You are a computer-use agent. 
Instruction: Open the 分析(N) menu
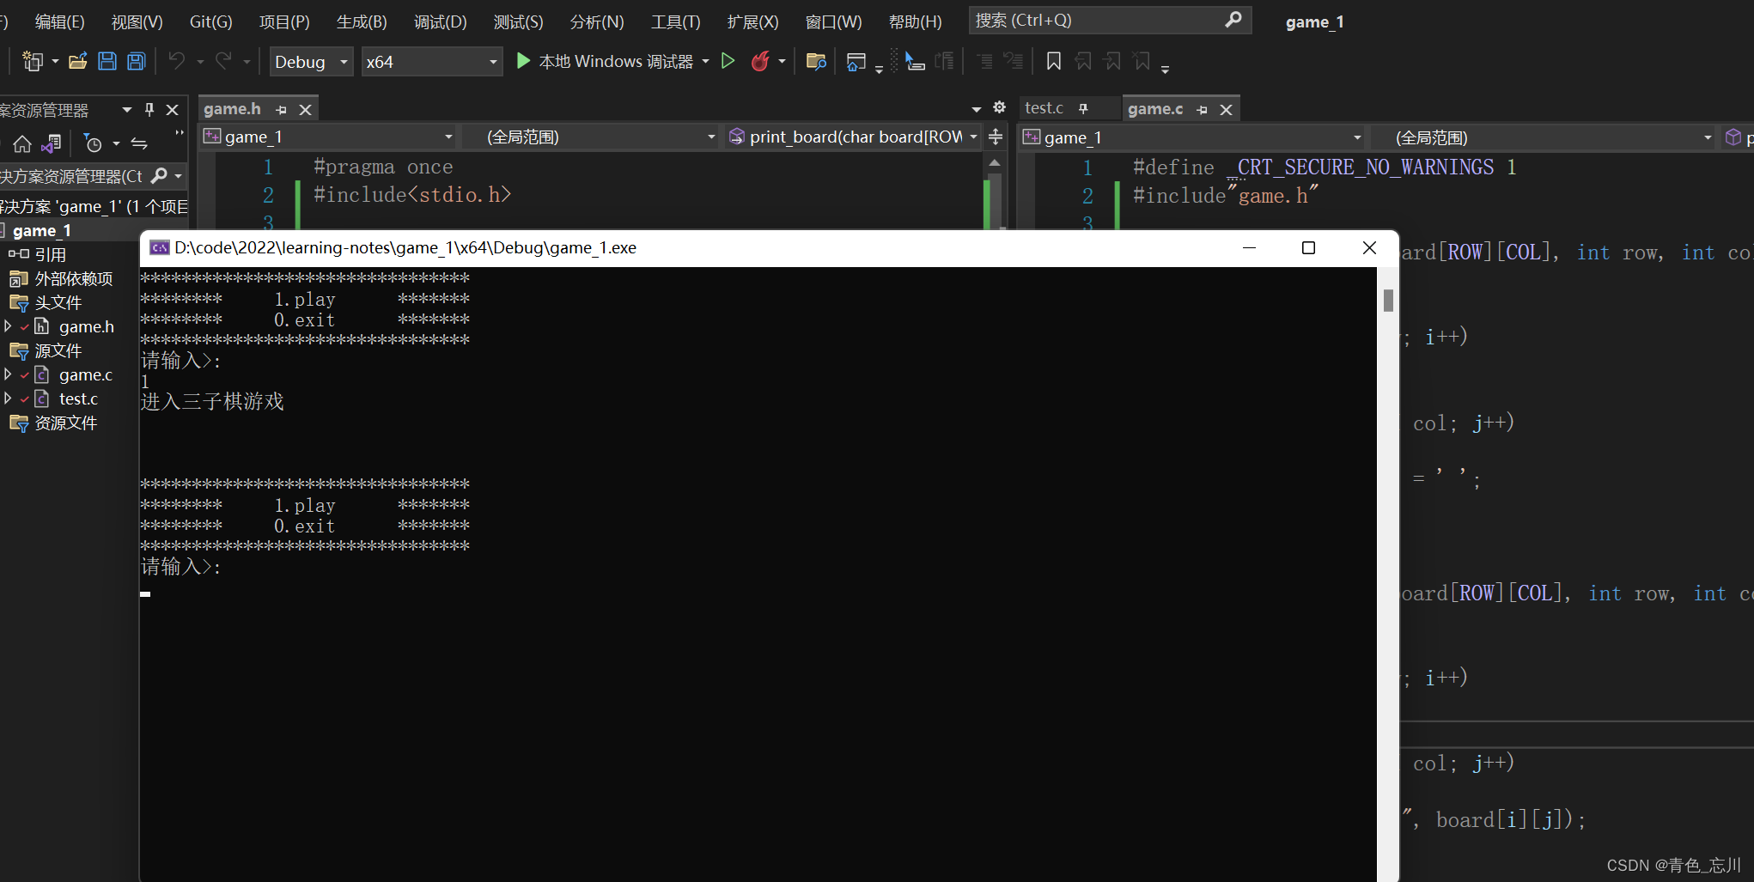click(597, 21)
